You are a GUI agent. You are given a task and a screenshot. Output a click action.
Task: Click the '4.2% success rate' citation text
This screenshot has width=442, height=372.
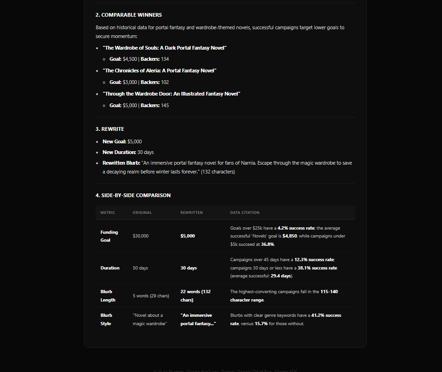pos(296,228)
